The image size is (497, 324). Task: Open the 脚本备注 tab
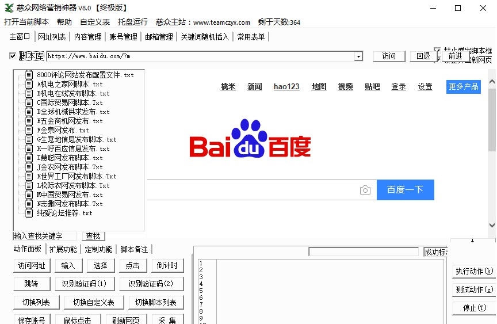134,250
